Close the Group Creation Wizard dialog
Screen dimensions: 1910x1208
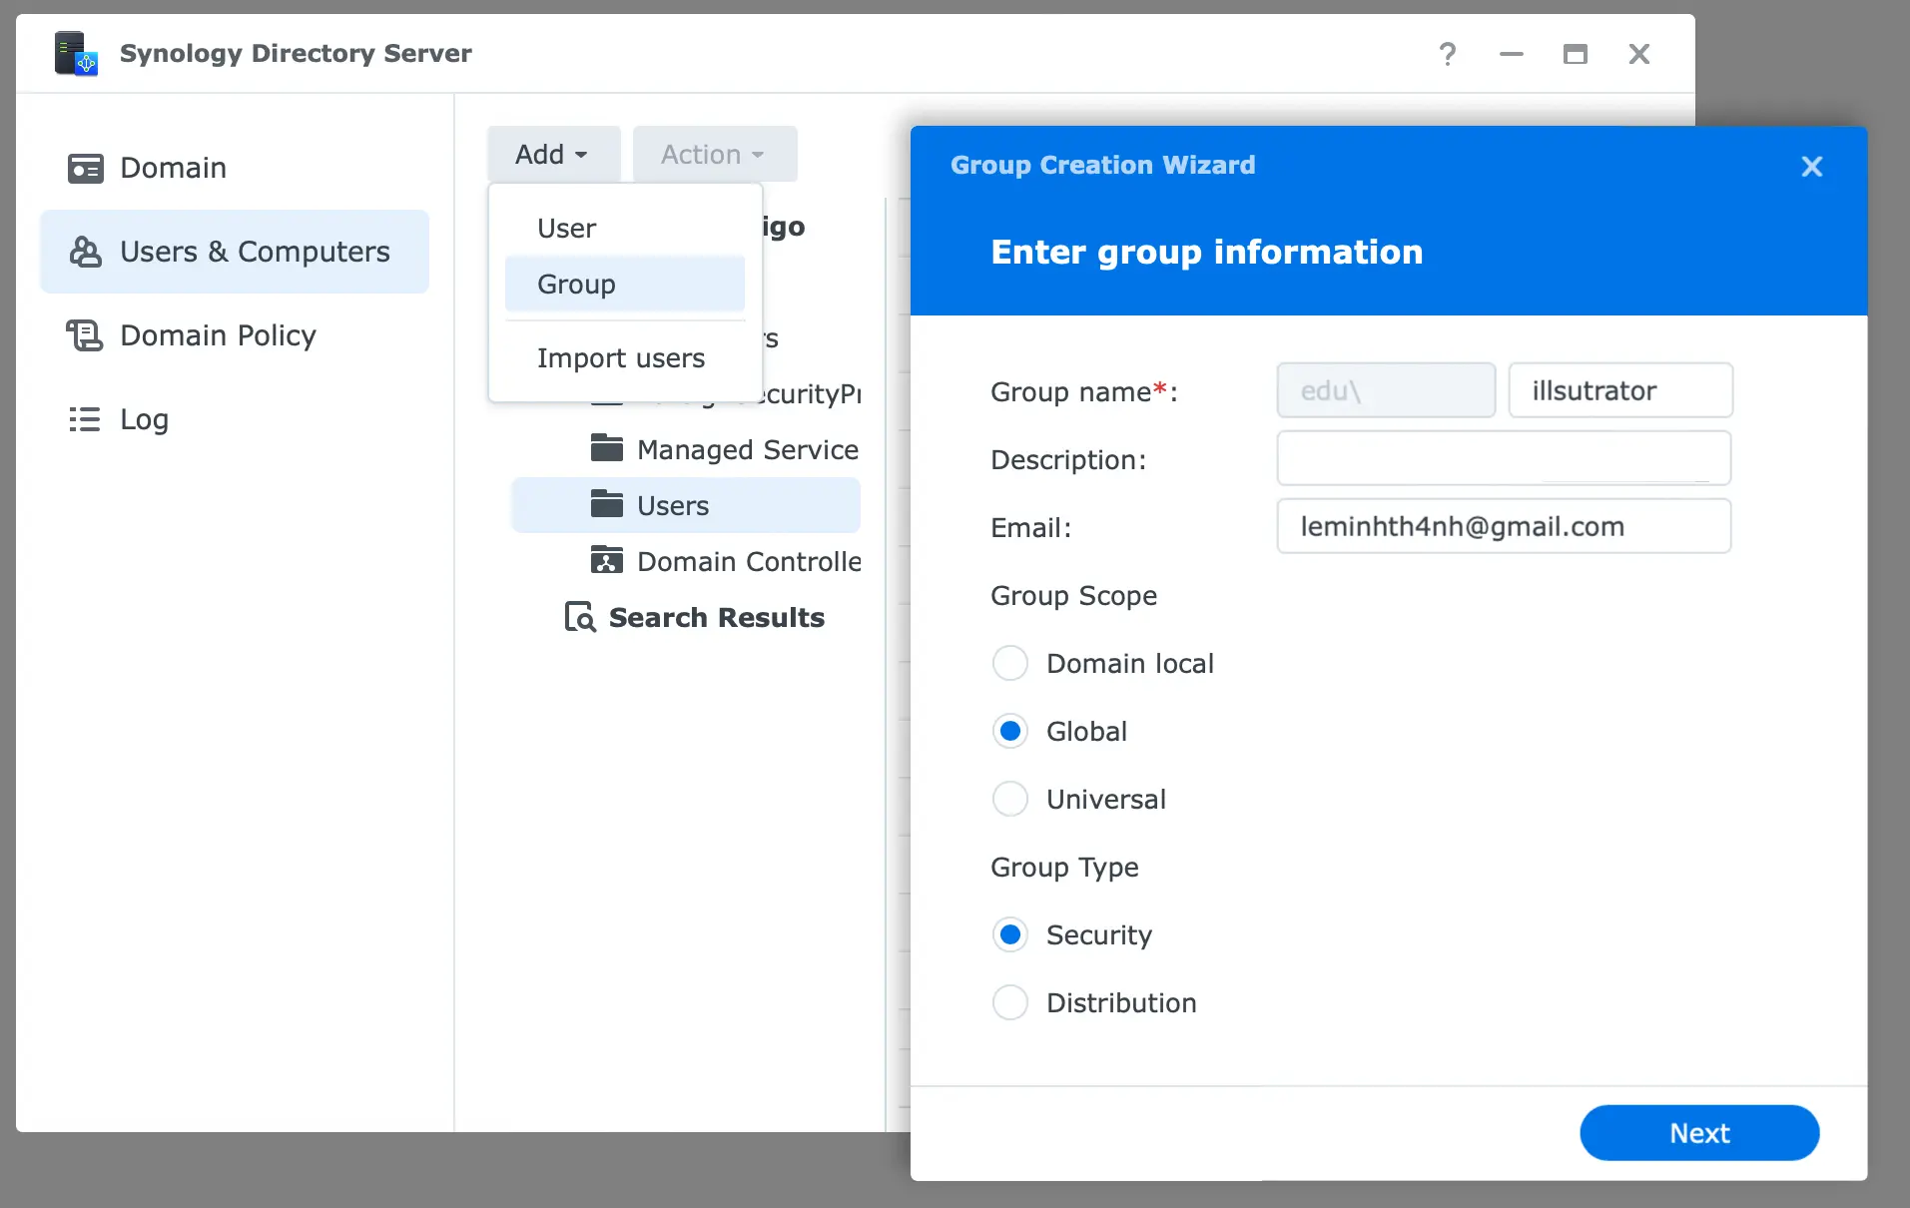(x=1812, y=167)
